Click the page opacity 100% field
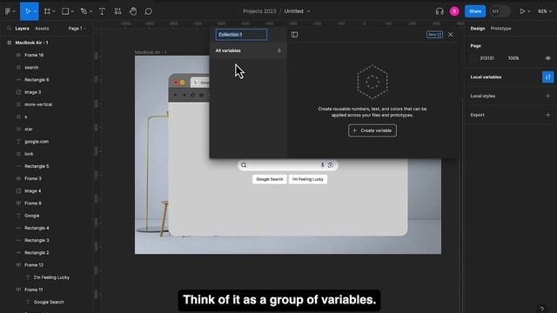 (513, 58)
